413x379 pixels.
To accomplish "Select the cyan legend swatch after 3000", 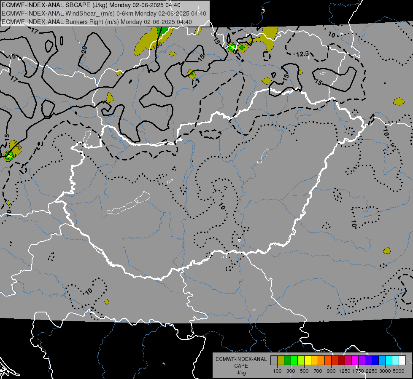I will [x=389, y=360].
